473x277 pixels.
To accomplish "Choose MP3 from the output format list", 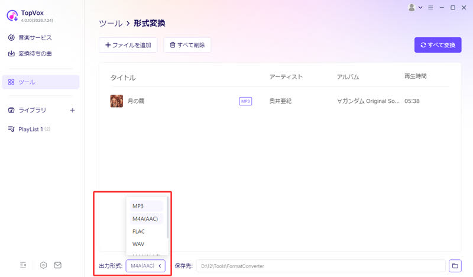I will click(x=146, y=206).
